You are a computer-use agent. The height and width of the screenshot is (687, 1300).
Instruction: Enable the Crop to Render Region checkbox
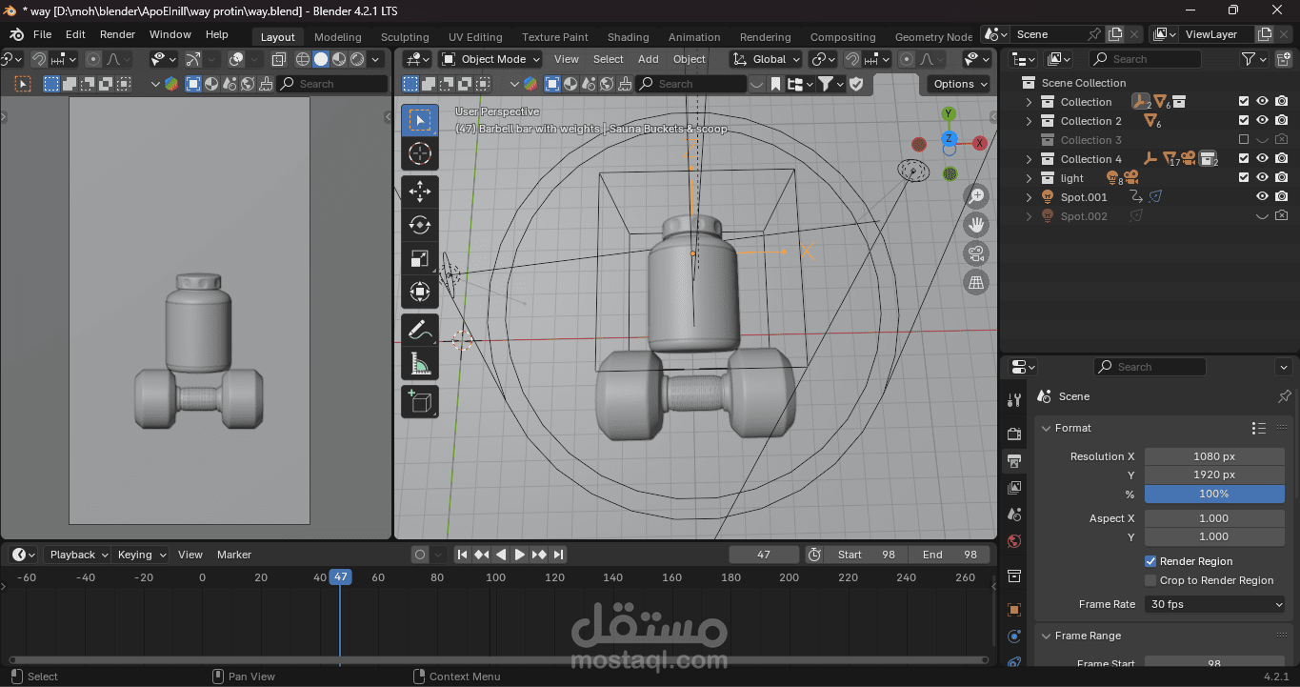point(1150,580)
